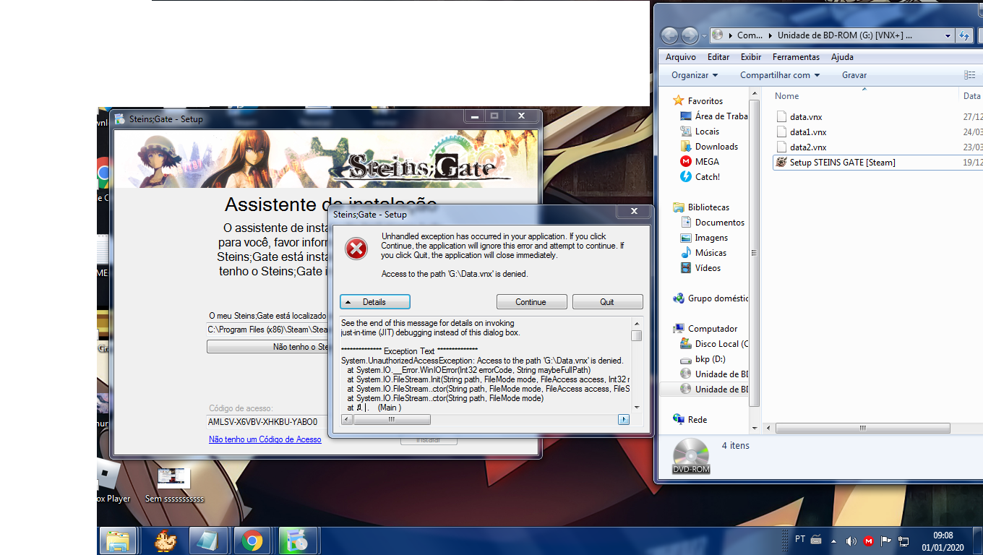Open Locais in the navigation pane
Image resolution: width=983 pixels, height=555 pixels.
coord(700,132)
